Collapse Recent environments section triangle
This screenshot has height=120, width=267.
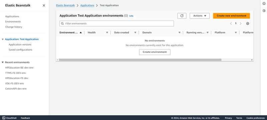(x=3, y=62)
